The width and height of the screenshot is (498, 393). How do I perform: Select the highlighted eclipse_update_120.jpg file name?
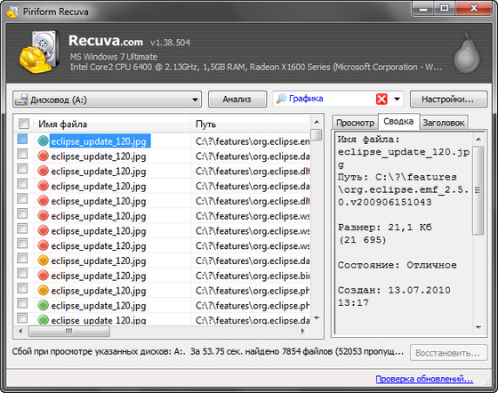pyautogui.click(x=99, y=141)
